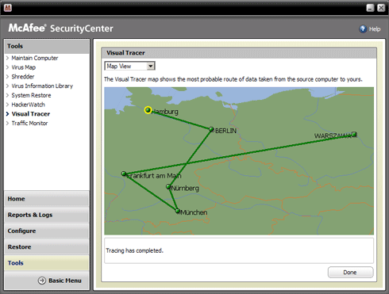Open Virus Map tool
The image size is (389, 294).
pos(24,67)
